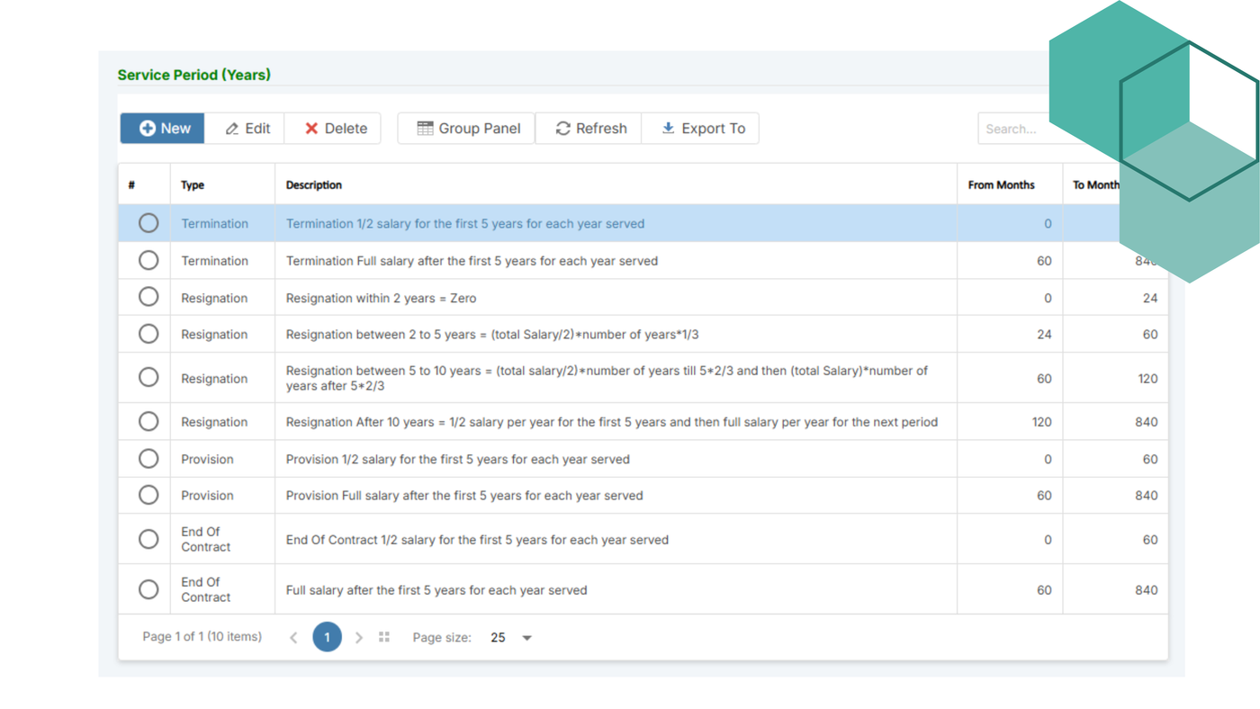Sort by the From Months column header
Viewport: 1260px width, 709px height.
click(x=1001, y=185)
